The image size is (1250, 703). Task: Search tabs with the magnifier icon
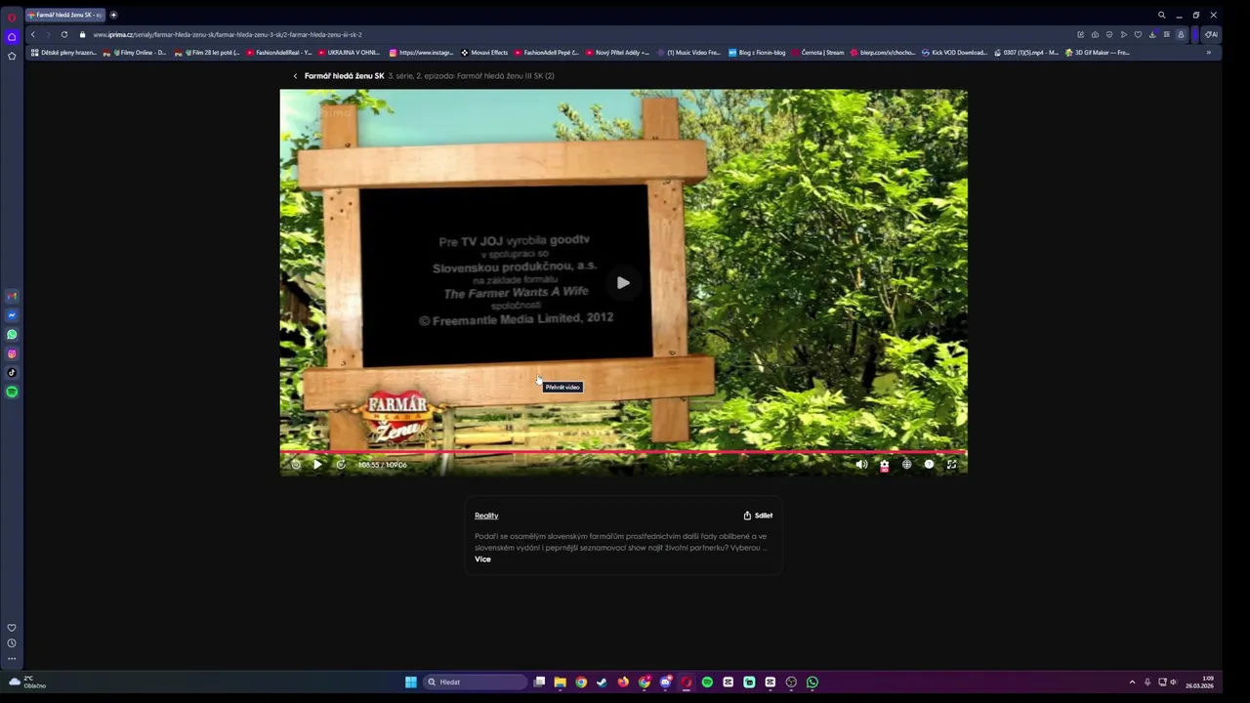coord(1161,15)
